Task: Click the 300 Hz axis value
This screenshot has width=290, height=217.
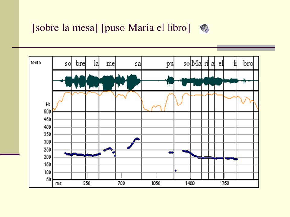Action: pos(47,142)
